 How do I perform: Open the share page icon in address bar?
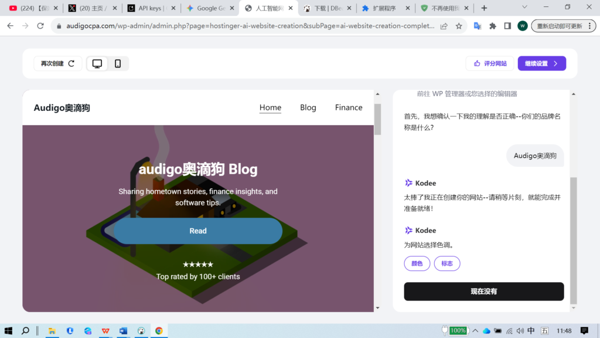coord(444,26)
